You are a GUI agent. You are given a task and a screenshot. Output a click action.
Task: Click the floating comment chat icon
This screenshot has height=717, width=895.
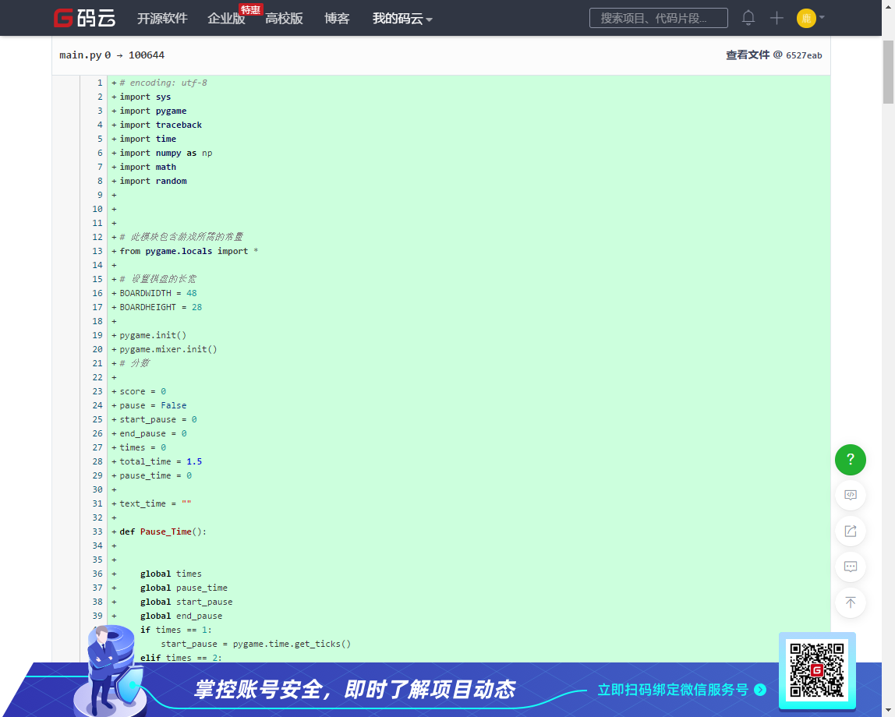coord(851,567)
